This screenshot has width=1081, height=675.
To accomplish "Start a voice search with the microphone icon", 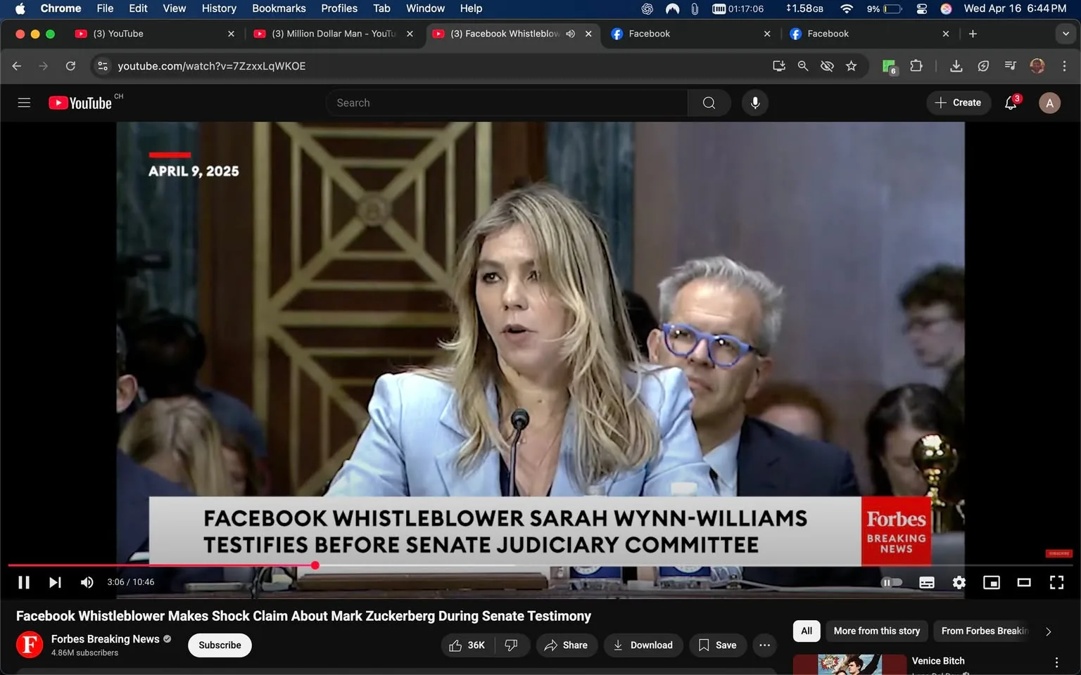I will pos(754,103).
